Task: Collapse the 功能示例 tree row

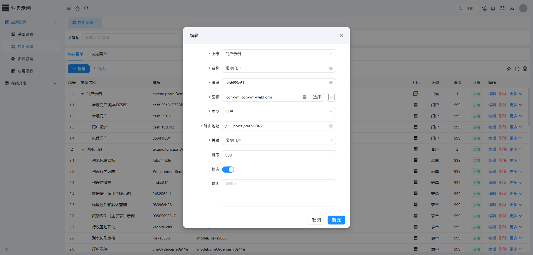Action: click(82, 150)
